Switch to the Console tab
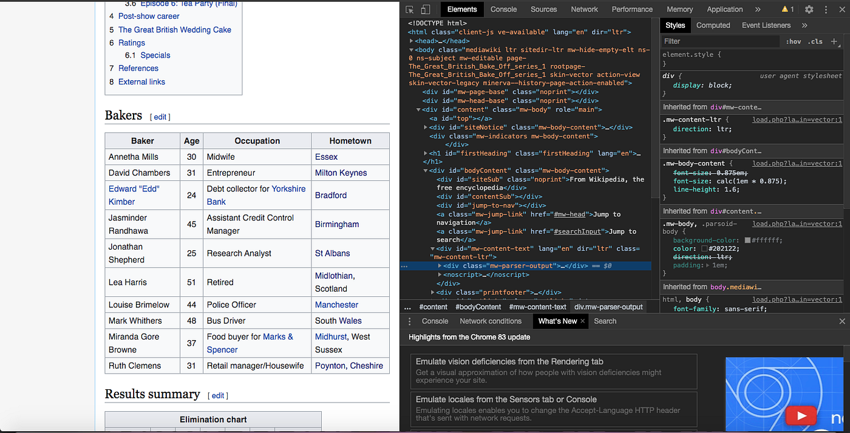Image resolution: width=850 pixels, height=433 pixels. tap(504, 9)
